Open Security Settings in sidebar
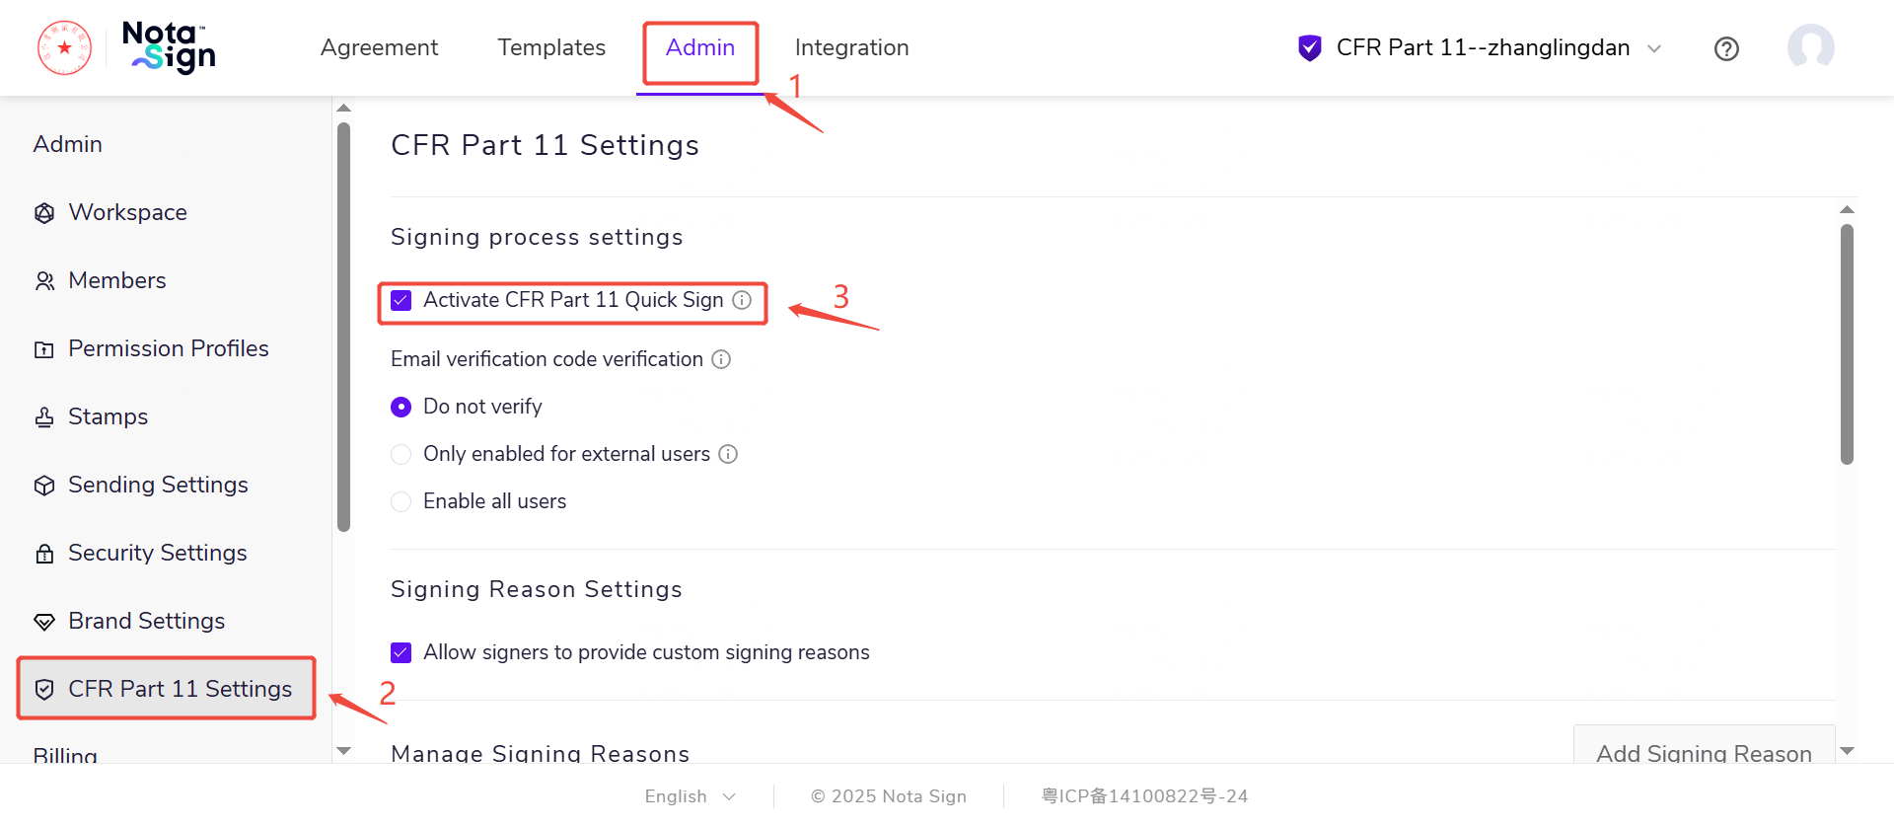The width and height of the screenshot is (1894, 828). pyautogui.click(x=157, y=553)
